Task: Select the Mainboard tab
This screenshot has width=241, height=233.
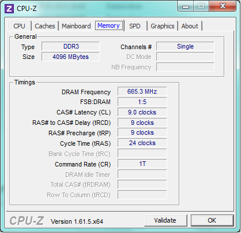Action: pyautogui.click(x=76, y=26)
